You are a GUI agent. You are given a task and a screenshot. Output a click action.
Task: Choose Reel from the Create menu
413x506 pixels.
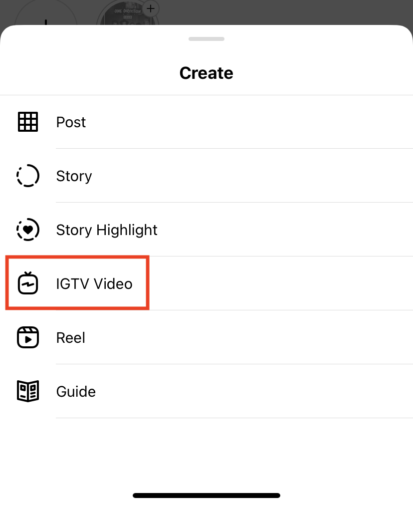70,337
